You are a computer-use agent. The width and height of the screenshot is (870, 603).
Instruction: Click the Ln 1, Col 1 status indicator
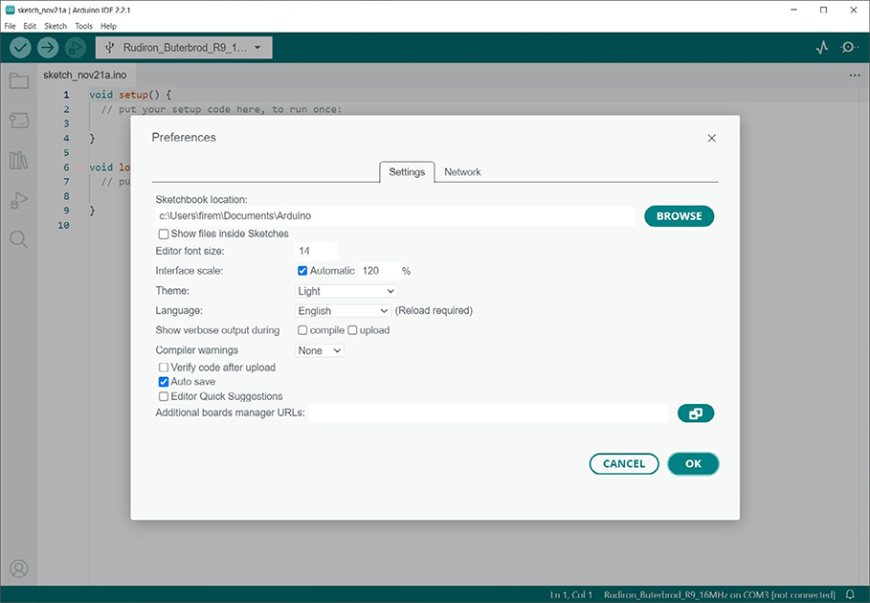click(571, 594)
